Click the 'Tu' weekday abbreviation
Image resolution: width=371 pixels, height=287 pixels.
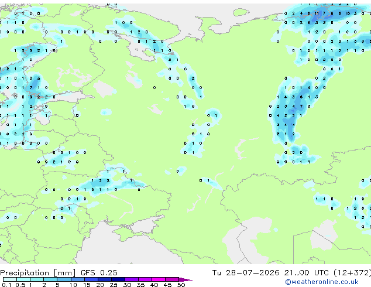click(217, 272)
